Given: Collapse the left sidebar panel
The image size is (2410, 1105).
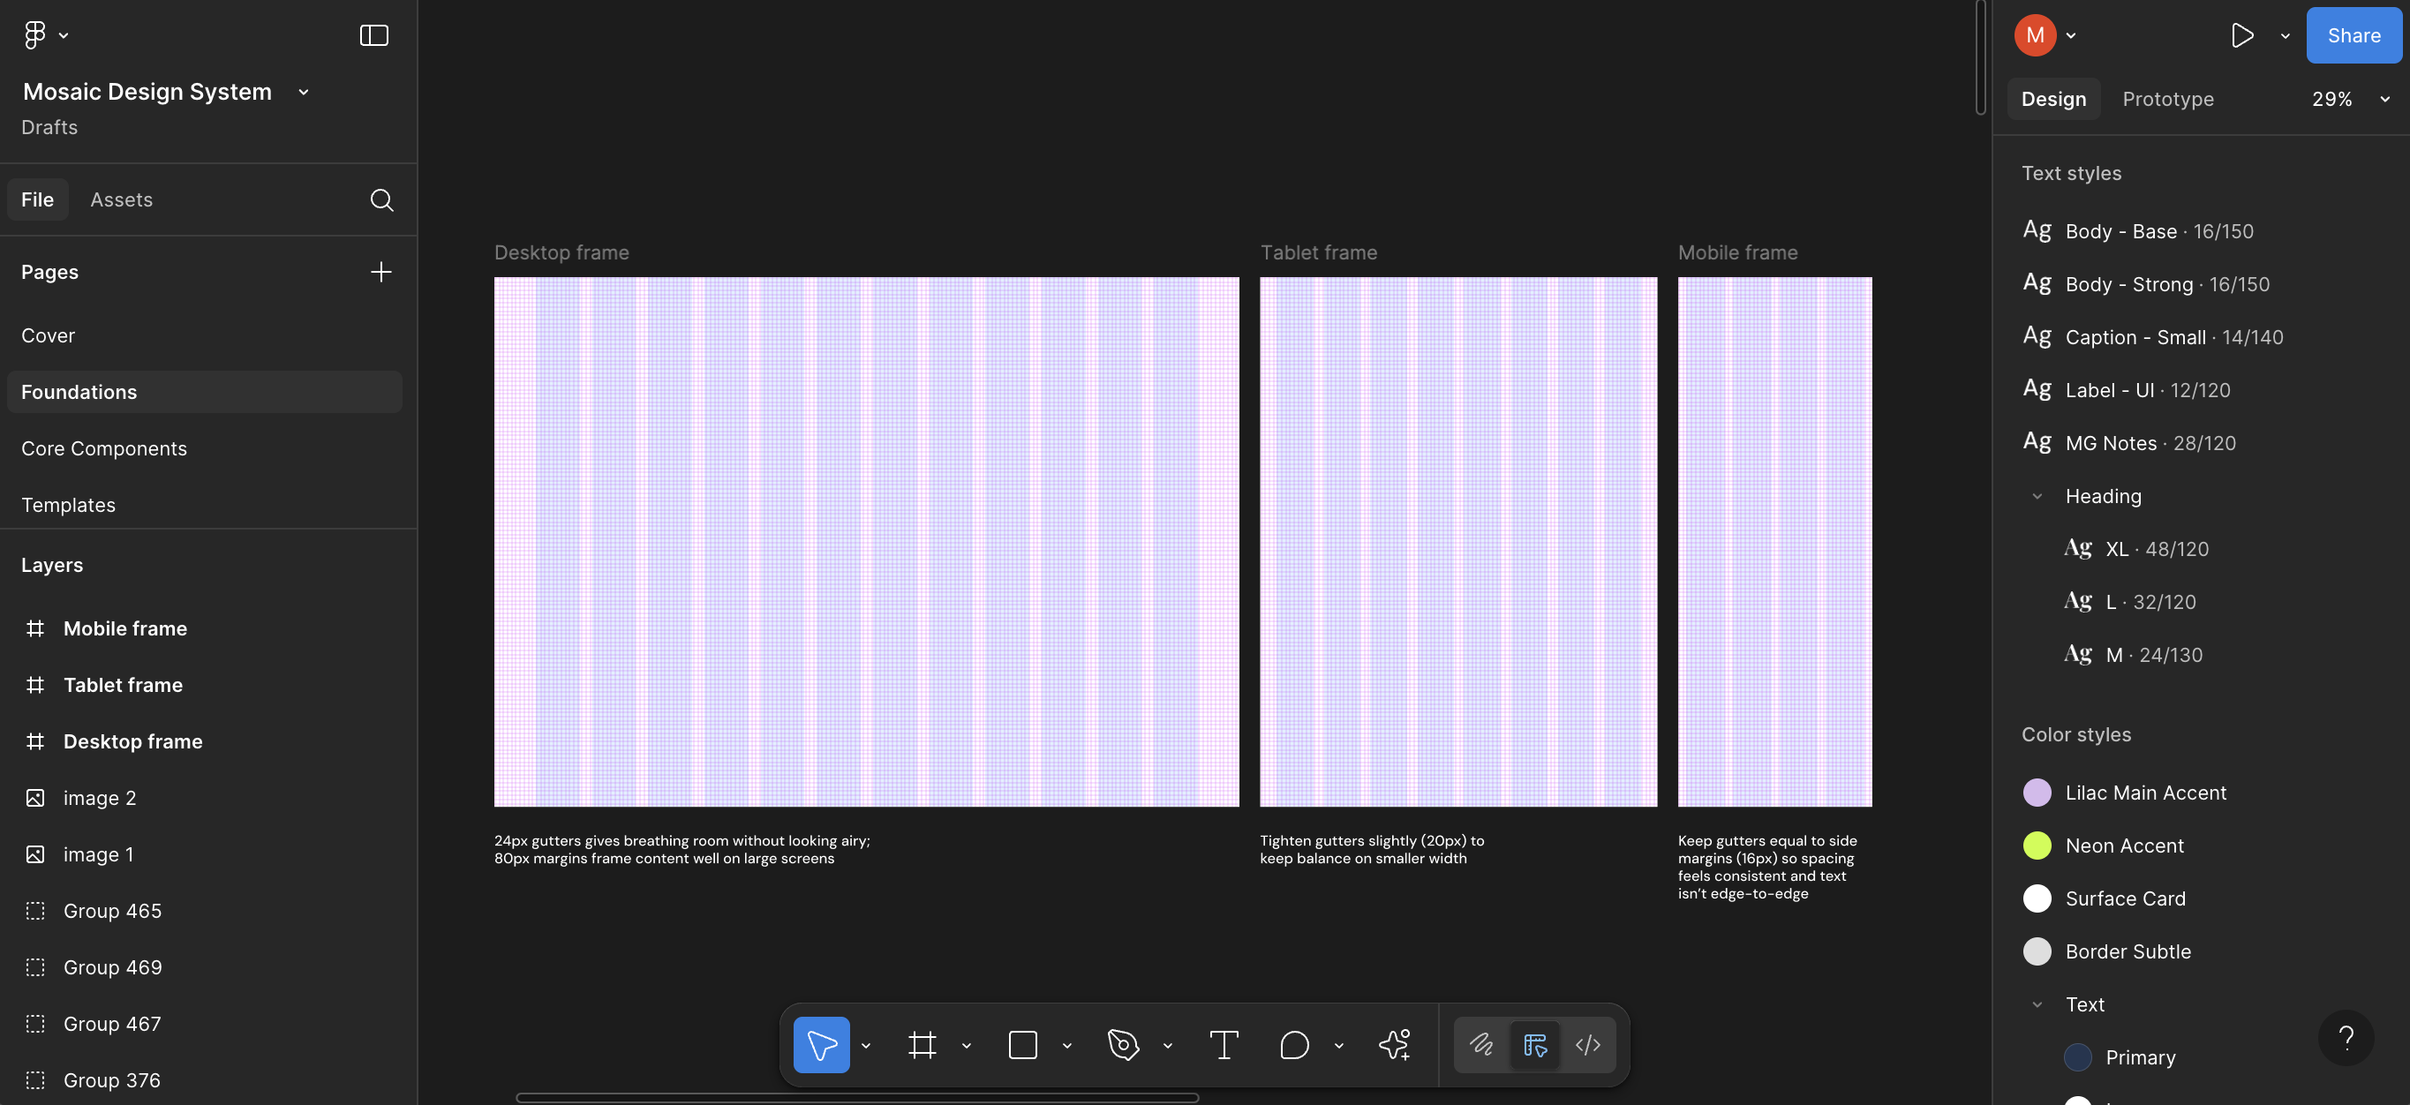Looking at the screenshot, I should click(373, 34).
